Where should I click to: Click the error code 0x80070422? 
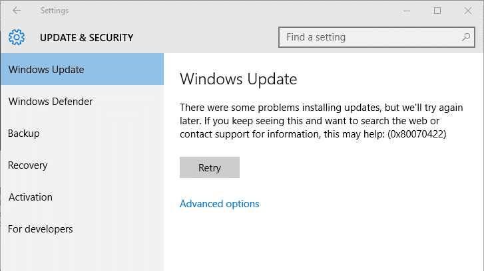point(416,134)
